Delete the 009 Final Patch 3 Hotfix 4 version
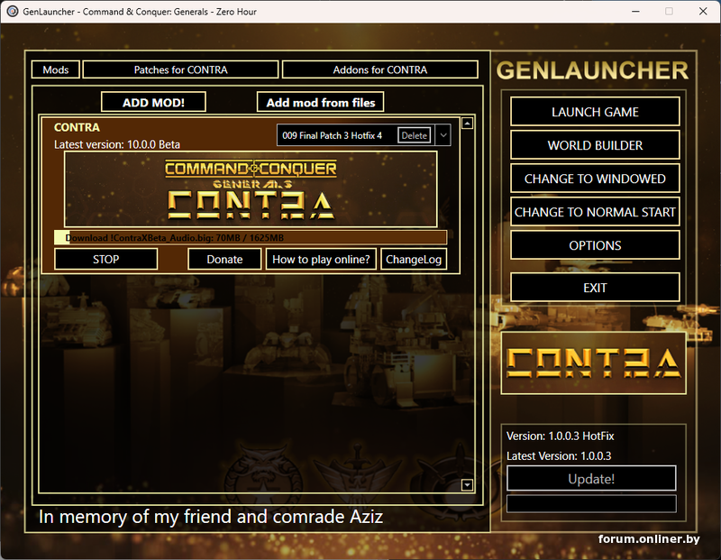This screenshot has height=560, width=721. coord(414,135)
